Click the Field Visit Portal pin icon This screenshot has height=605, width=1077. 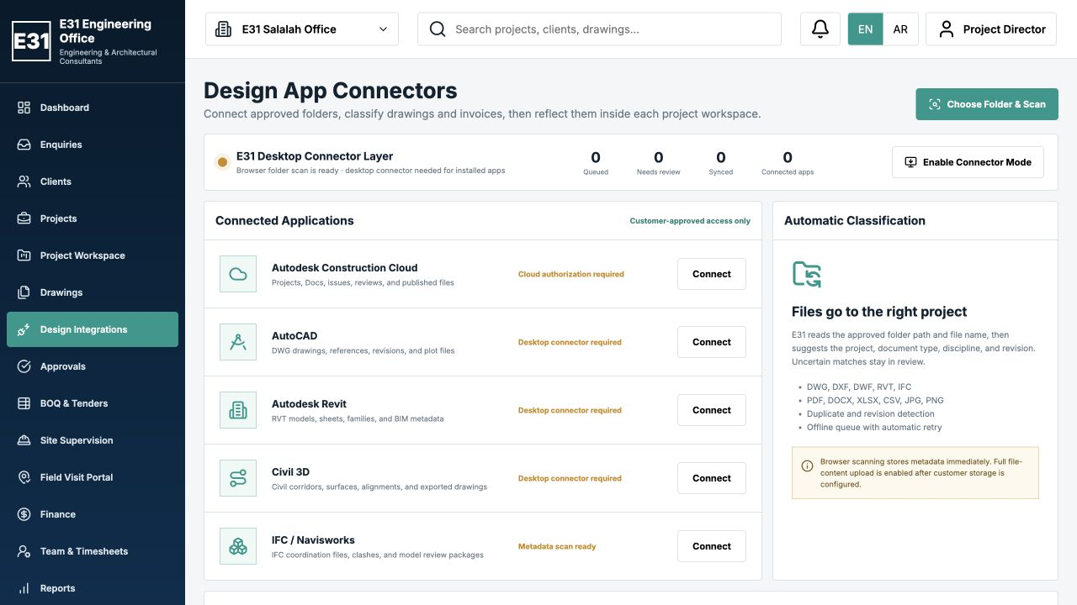(24, 477)
